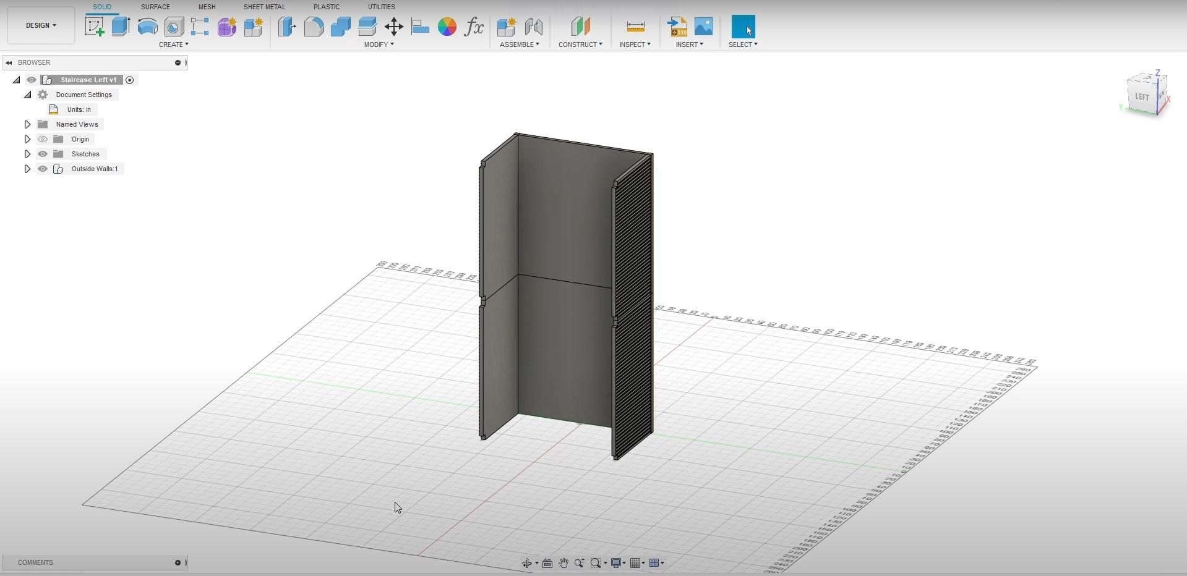
Task: Open the INSERT dropdown menu
Action: [690, 44]
